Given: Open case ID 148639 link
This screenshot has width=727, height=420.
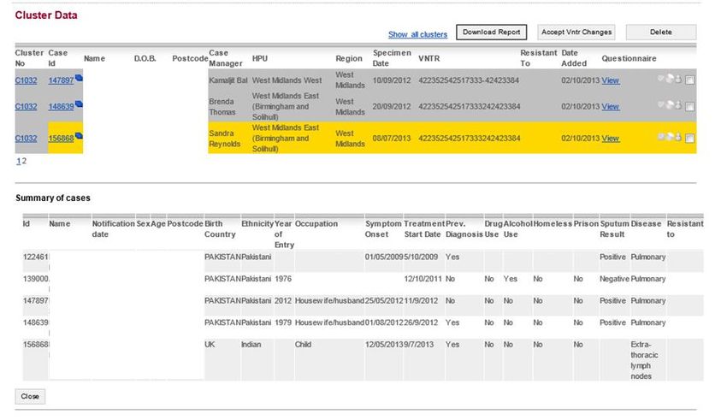Looking at the screenshot, I should [62, 107].
